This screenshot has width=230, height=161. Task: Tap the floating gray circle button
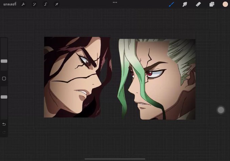[x=221, y=110]
